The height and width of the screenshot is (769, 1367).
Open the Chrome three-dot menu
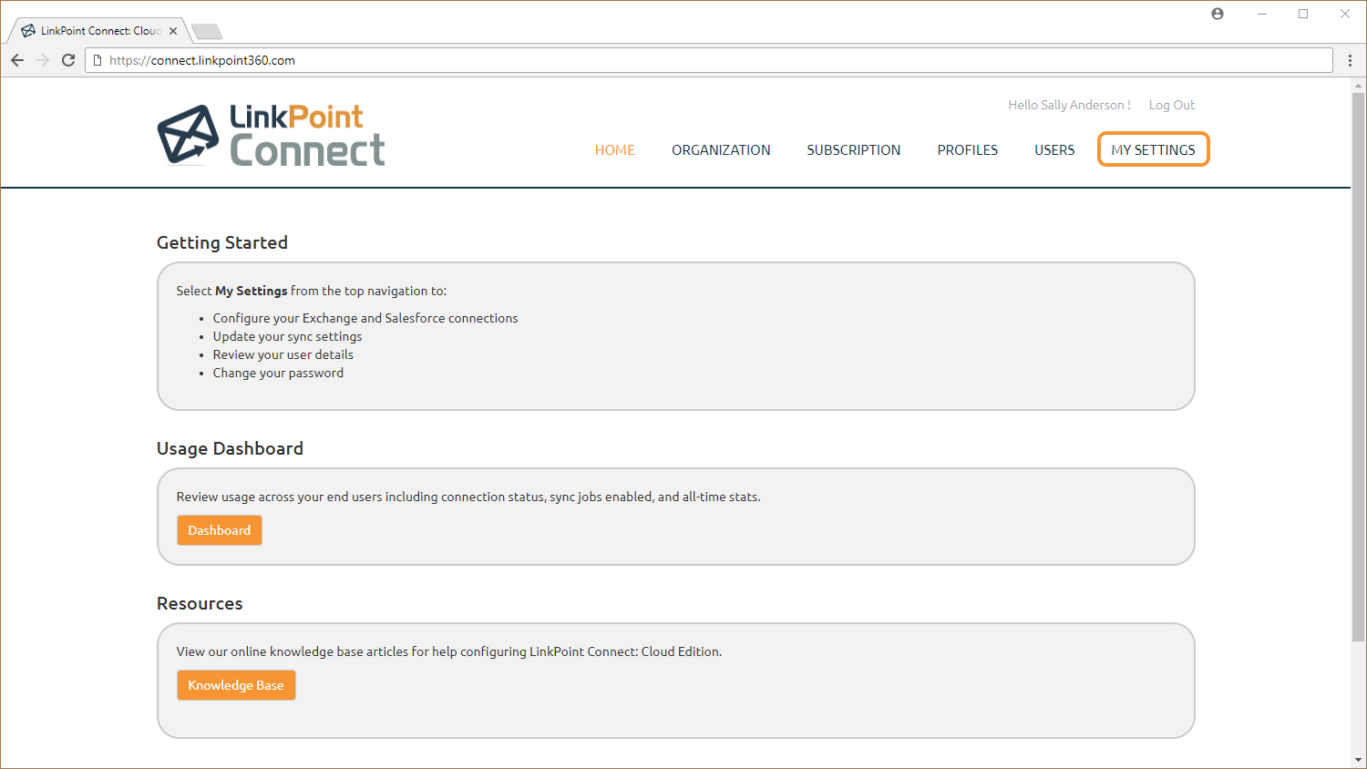pos(1350,60)
